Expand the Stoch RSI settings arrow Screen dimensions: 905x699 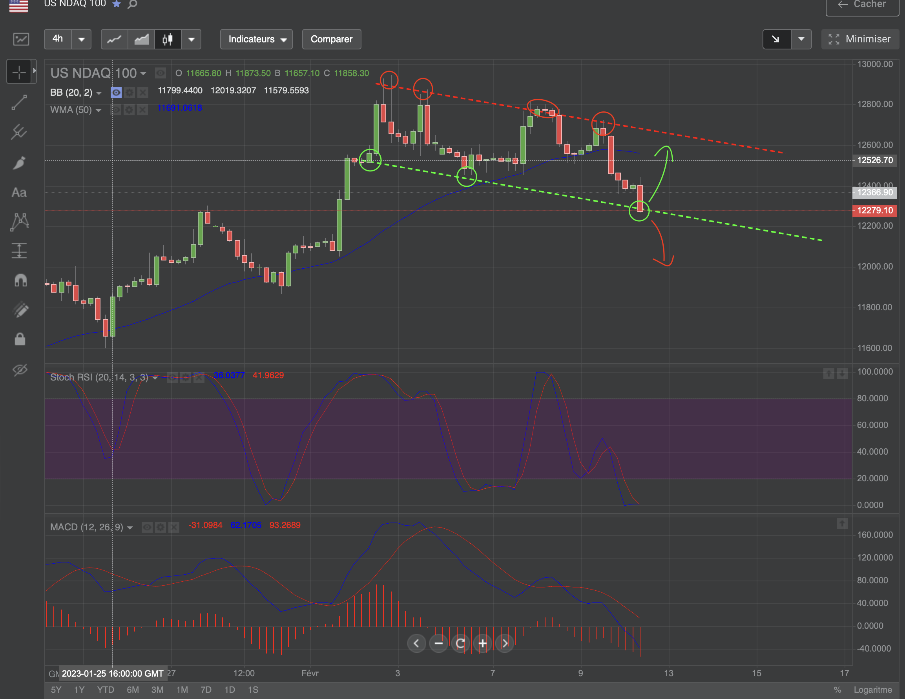click(x=155, y=378)
